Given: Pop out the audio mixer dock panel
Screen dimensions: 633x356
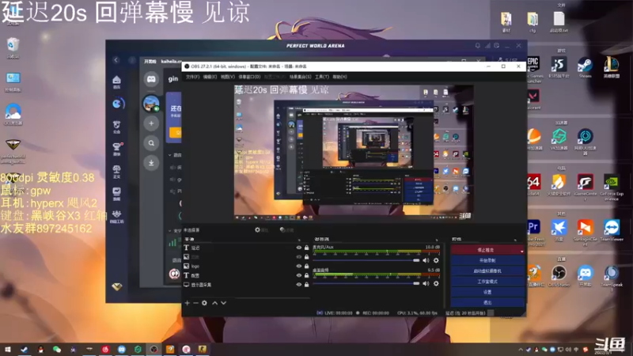Looking at the screenshot, I should click(437, 240).
